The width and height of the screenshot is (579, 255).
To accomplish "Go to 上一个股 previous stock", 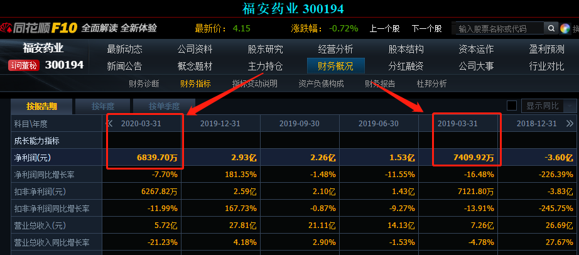I will [x=384, y=28].
